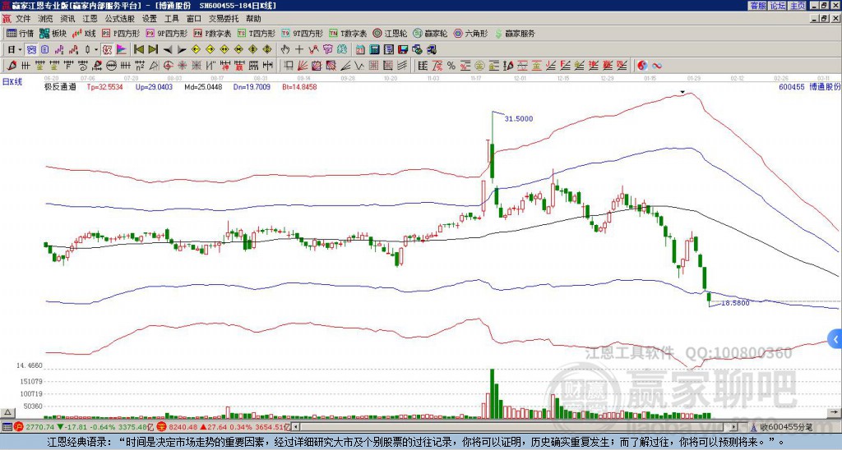Open the 论坛 forum link
This screenshot has width=842, height=450.
(778, 6)
